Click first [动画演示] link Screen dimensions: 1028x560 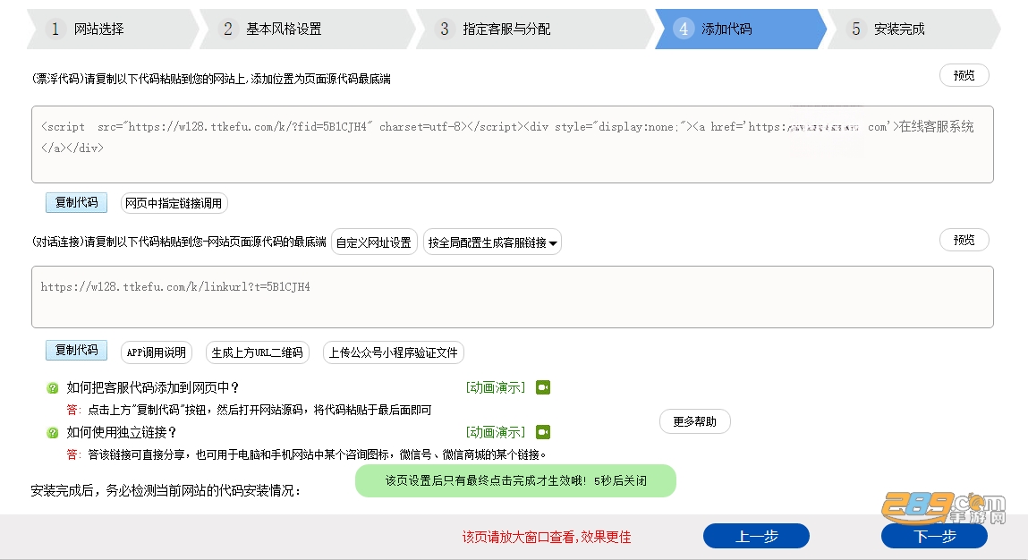pos(496,387)
